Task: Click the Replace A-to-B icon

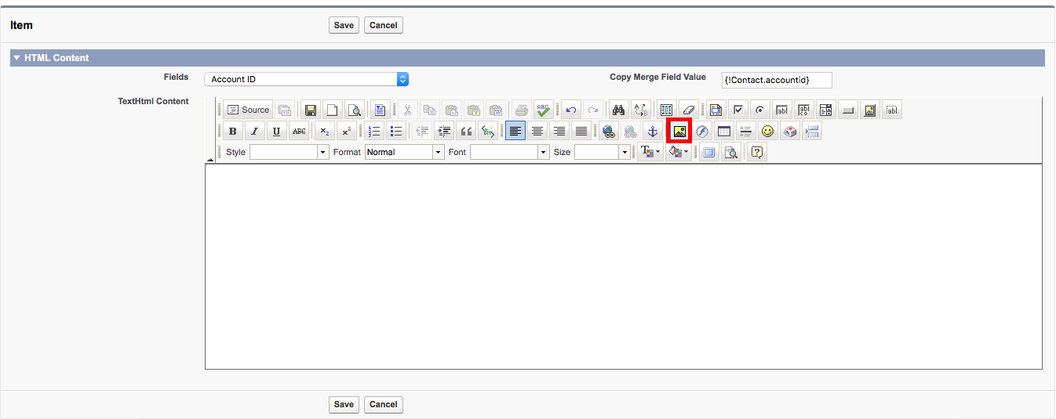Action: 640,110
